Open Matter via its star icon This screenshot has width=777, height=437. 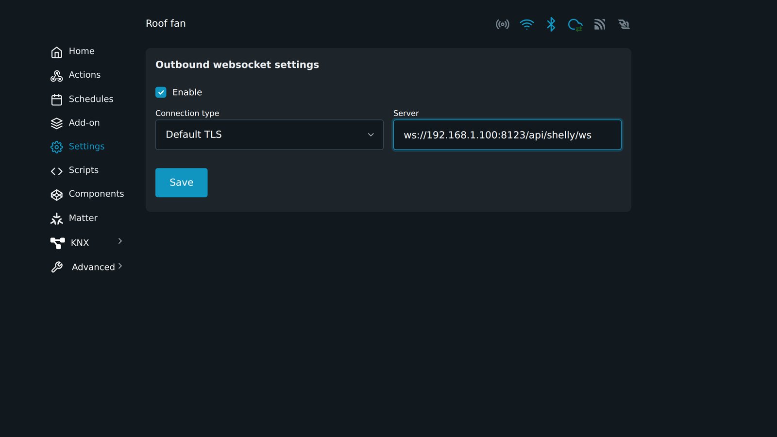57,218
